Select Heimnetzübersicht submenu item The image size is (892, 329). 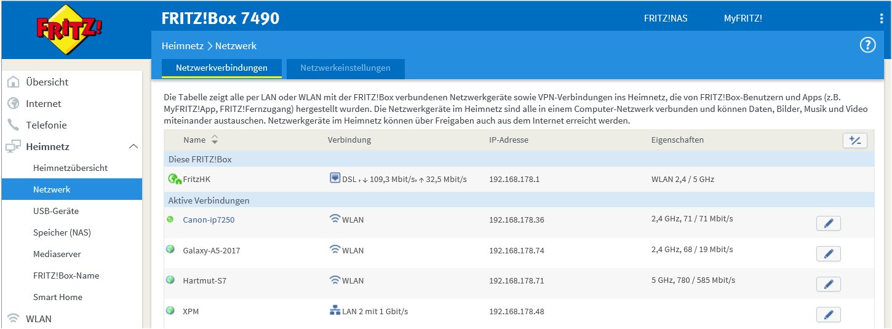pos(70,168)
